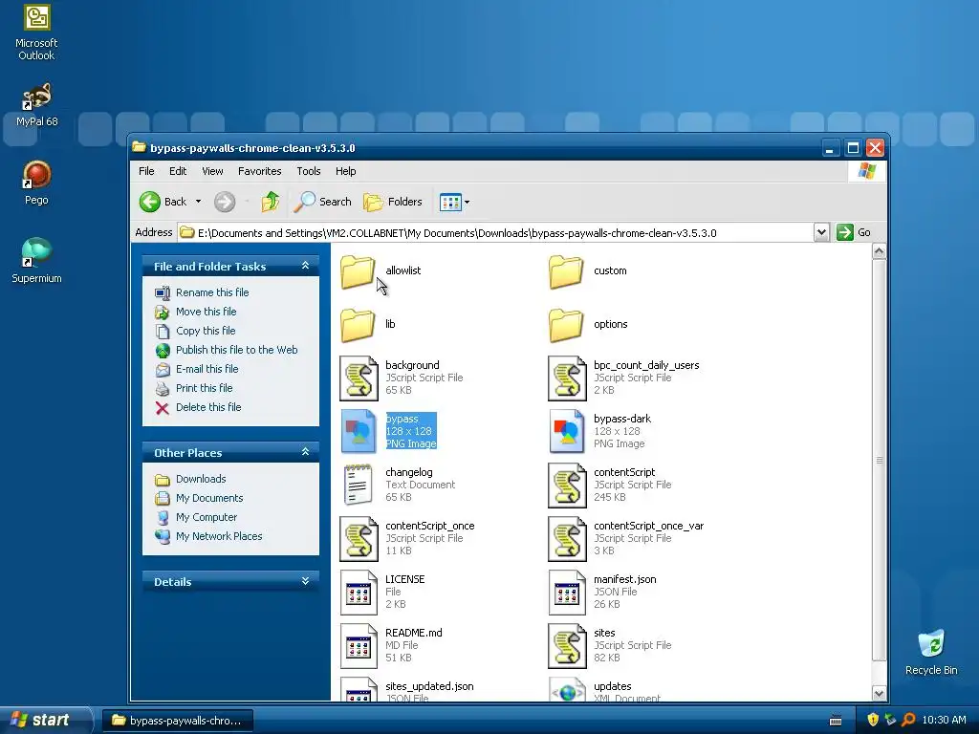This screenshot has height=734, width=979.
Task: Click the scrollbar down arrow
Action: click(x=879, y=694)
